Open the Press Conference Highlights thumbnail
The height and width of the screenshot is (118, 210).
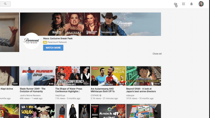[x=73, y=76]
